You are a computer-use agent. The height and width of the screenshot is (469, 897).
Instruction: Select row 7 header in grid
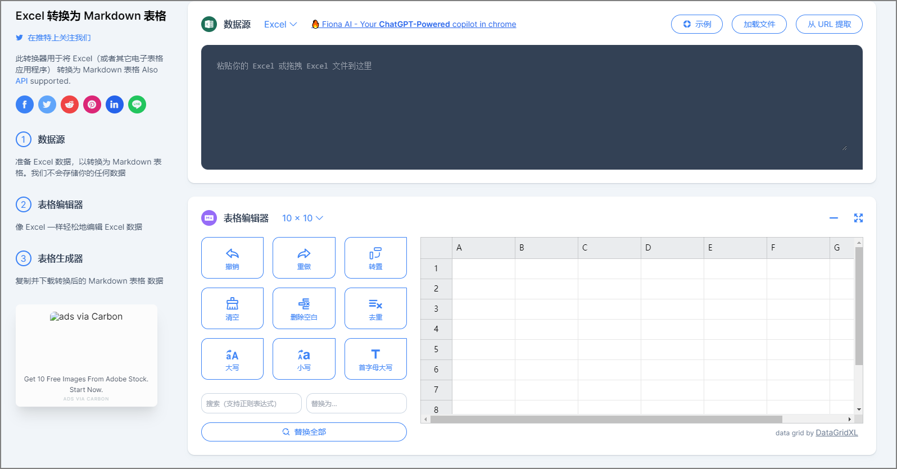(436, 390)
